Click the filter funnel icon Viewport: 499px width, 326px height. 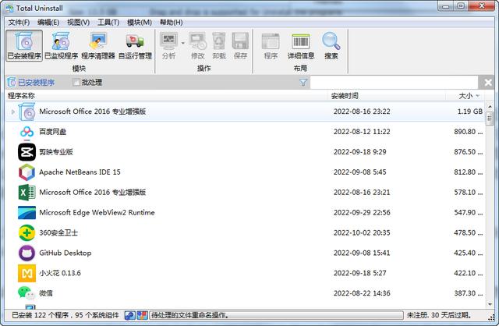(x=303, y=83)
